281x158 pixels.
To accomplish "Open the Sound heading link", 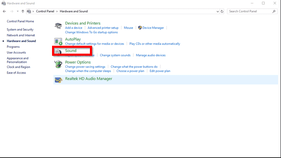I will 71,51.
